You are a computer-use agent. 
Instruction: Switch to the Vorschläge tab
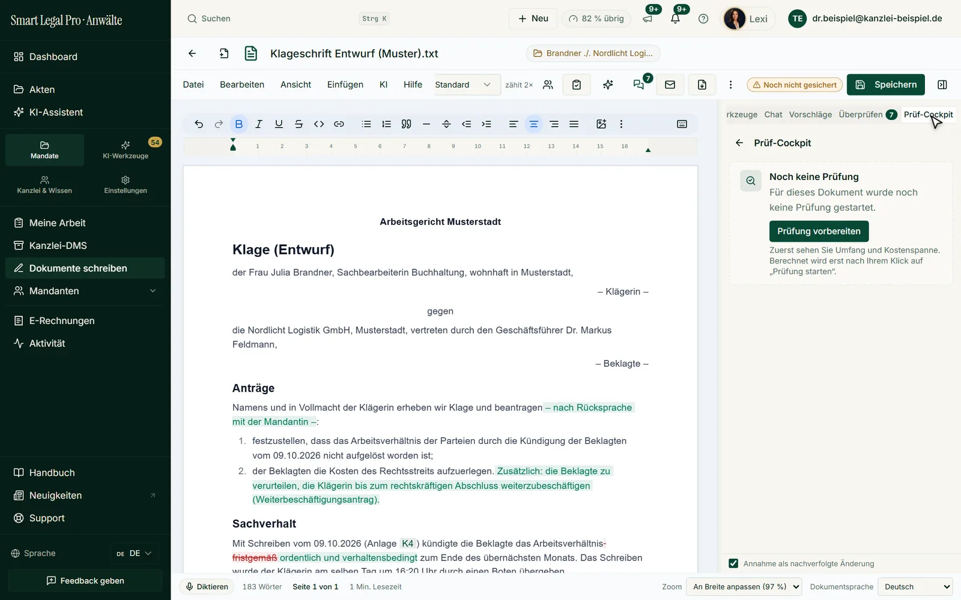pos(810,115)
